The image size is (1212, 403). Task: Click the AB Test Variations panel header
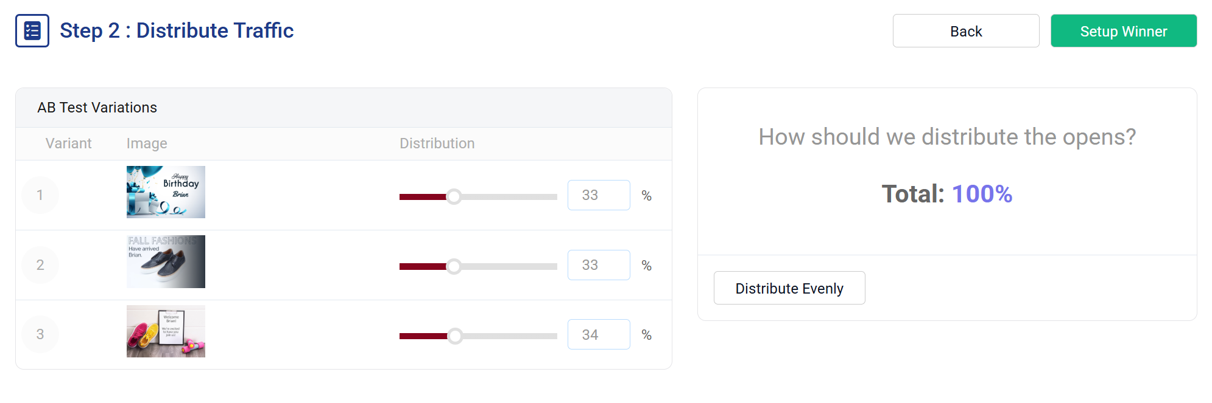pyautogui.click(x=97, y=108)
